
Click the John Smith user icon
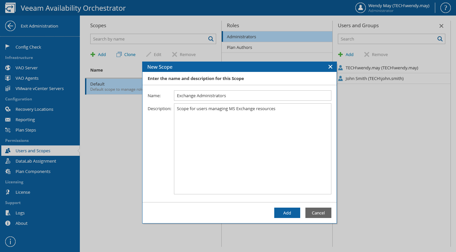point(340,78)
